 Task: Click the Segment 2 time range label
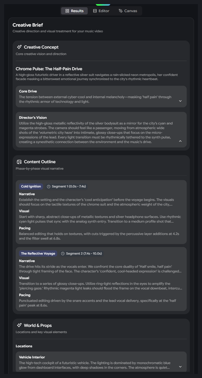tap(84, 254)
